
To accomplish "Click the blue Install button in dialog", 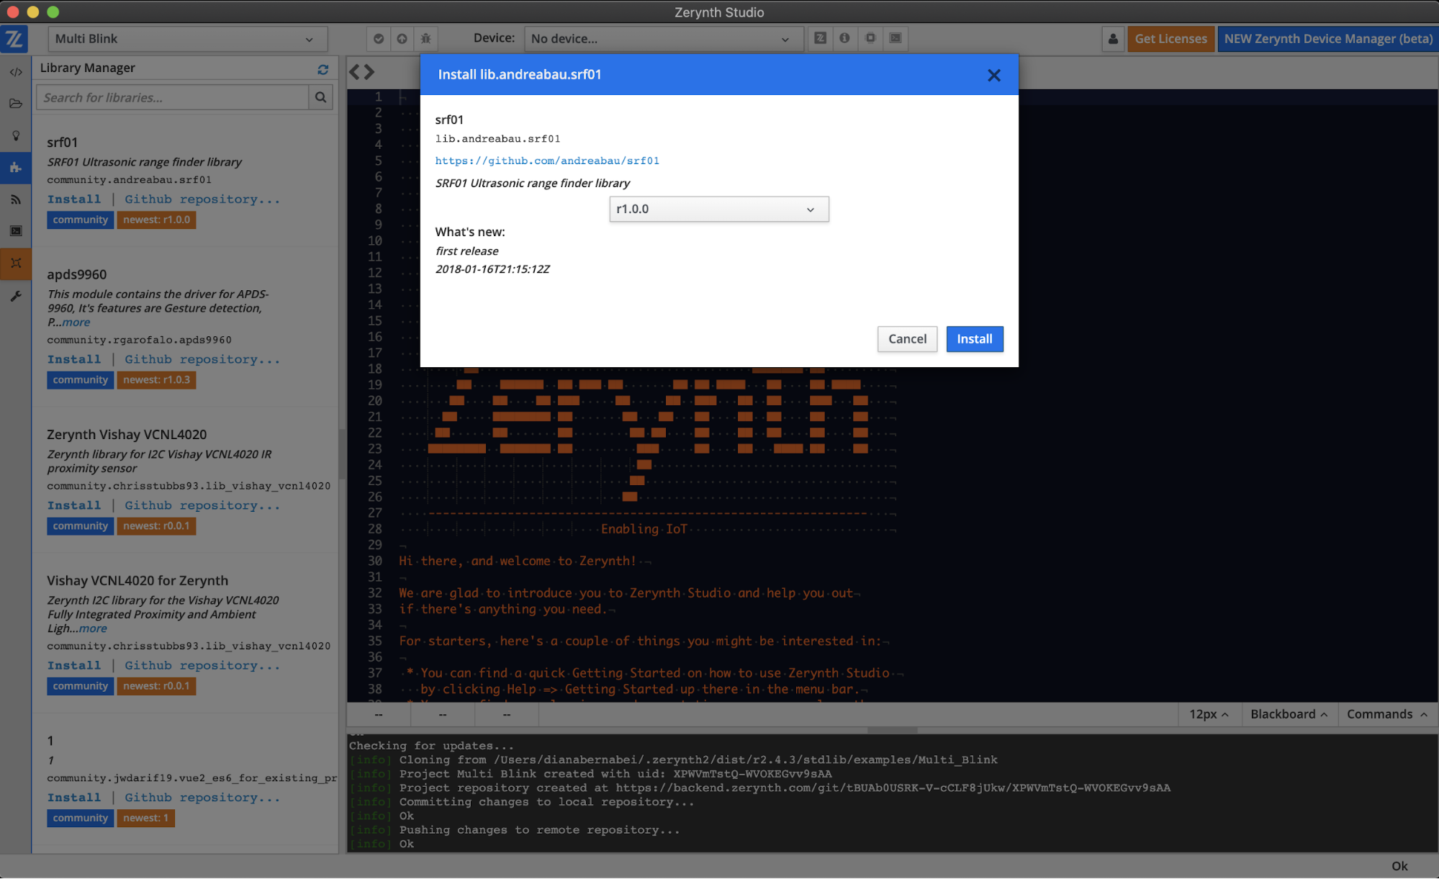I will 974,339.
